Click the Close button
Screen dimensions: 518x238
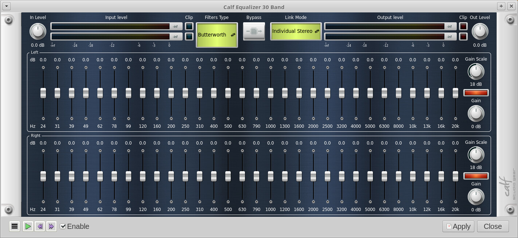point(493,226)
